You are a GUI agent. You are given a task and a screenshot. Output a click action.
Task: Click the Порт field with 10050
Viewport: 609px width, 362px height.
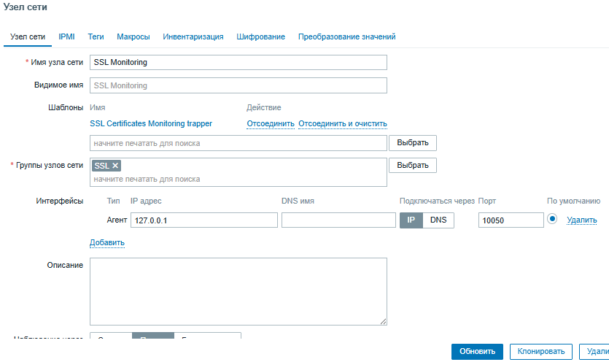pos(511,220)
